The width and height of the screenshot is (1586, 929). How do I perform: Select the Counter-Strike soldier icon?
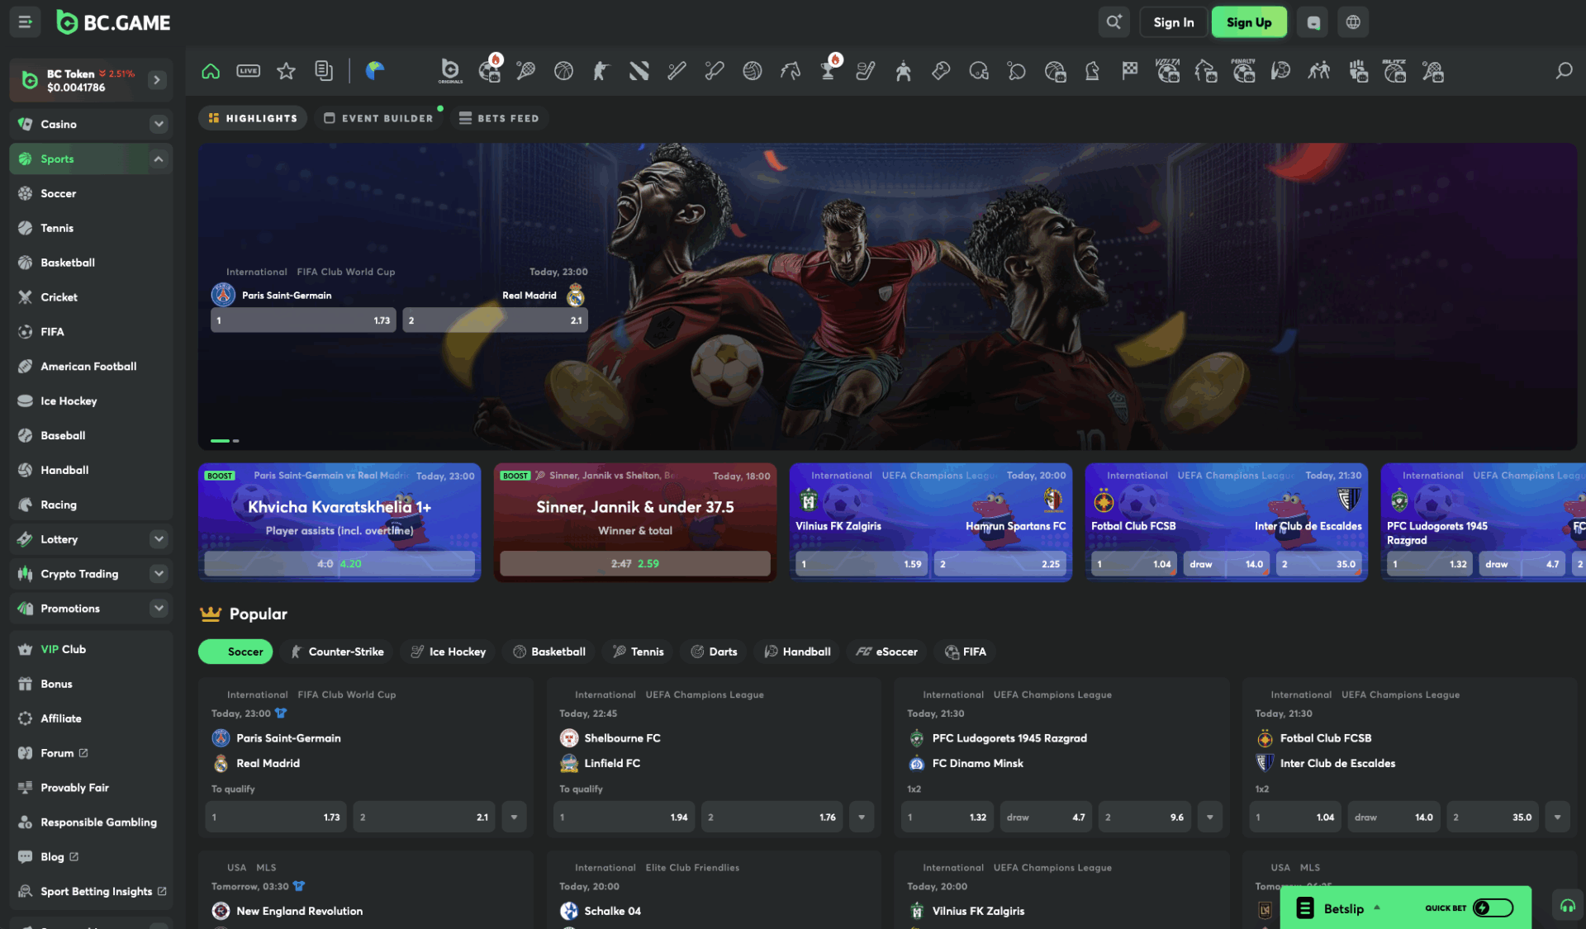pos(601,71)
